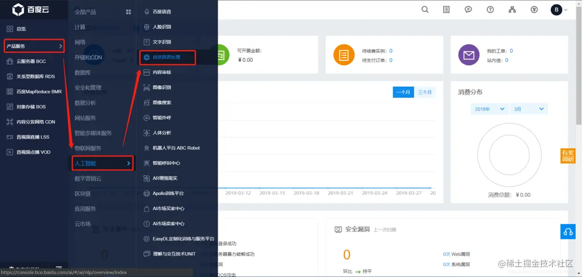Select the 云市场 category
The width and height of the screenshot is (582, 277).
(x=83, y=224)
